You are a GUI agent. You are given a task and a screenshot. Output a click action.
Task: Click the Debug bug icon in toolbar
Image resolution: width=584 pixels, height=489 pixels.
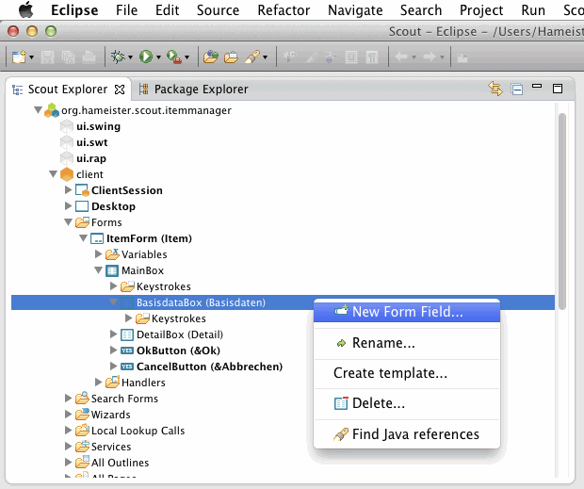pos(118,57)
